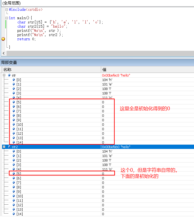Click the editor horizontal scrollbar left arrow
The image size is (194, 217).
click(3, 53)
